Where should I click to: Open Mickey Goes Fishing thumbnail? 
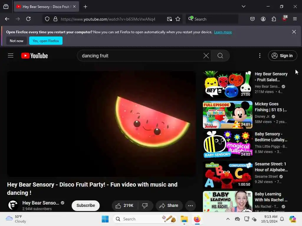[227, 115]
